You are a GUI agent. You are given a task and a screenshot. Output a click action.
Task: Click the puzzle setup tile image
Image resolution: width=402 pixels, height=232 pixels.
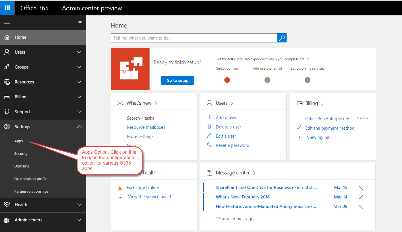click(x=130, y=69)
